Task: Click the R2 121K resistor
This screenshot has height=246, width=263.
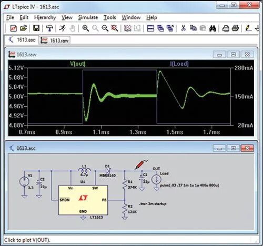Action: 125,209
